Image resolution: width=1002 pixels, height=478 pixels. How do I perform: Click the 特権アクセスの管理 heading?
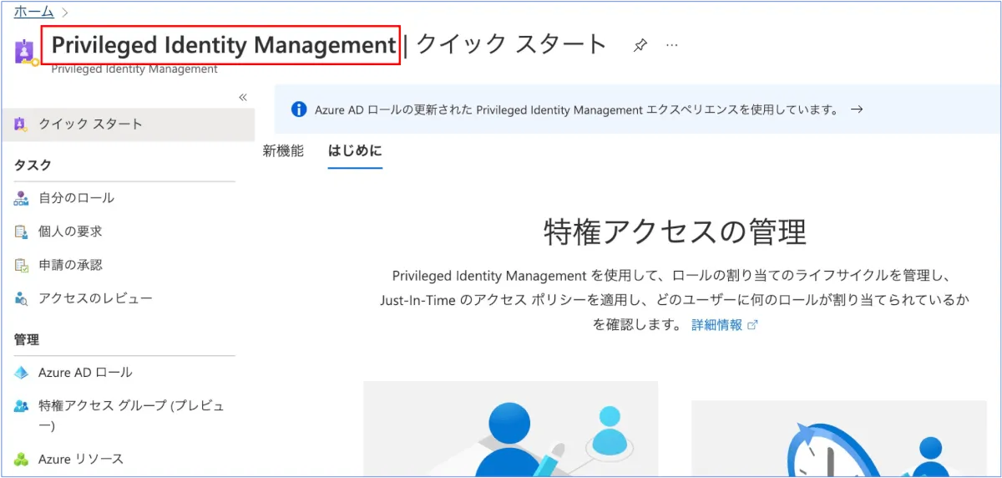pyautogui.click(x=675, y=231)
